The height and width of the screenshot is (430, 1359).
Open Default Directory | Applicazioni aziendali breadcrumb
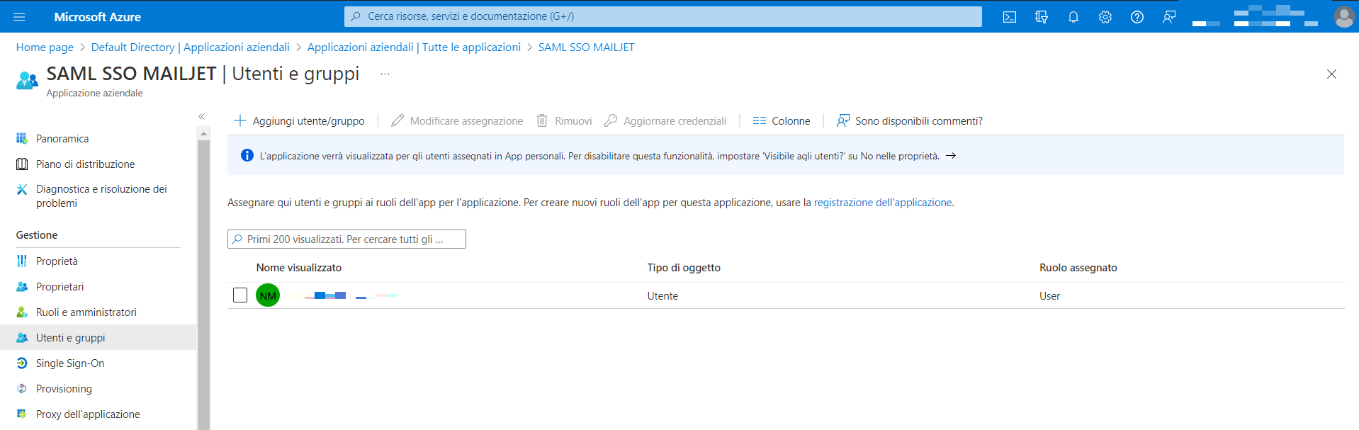(x=191, y=47)
